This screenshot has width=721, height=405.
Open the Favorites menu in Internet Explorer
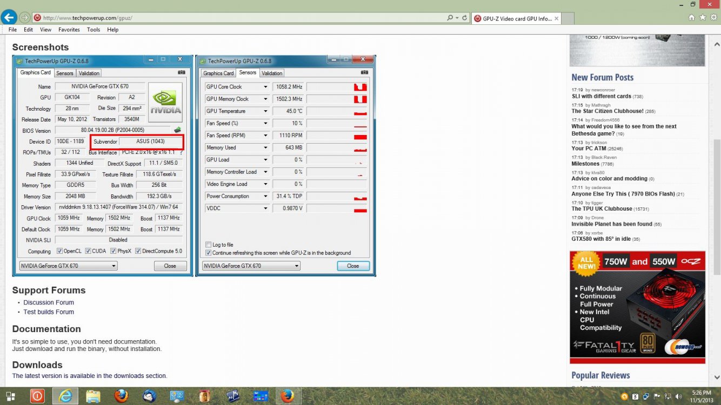coord(69,29)
